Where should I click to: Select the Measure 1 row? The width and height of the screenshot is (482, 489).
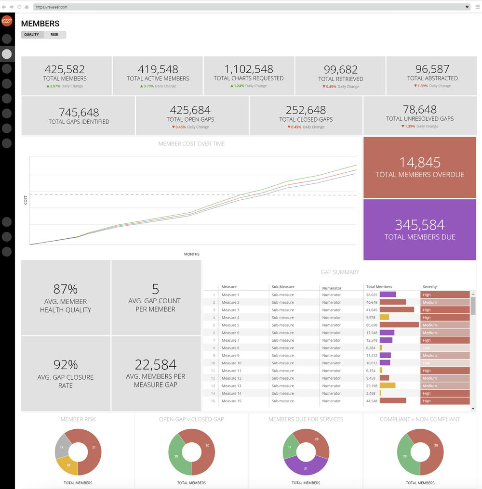(x=337, y=295)
